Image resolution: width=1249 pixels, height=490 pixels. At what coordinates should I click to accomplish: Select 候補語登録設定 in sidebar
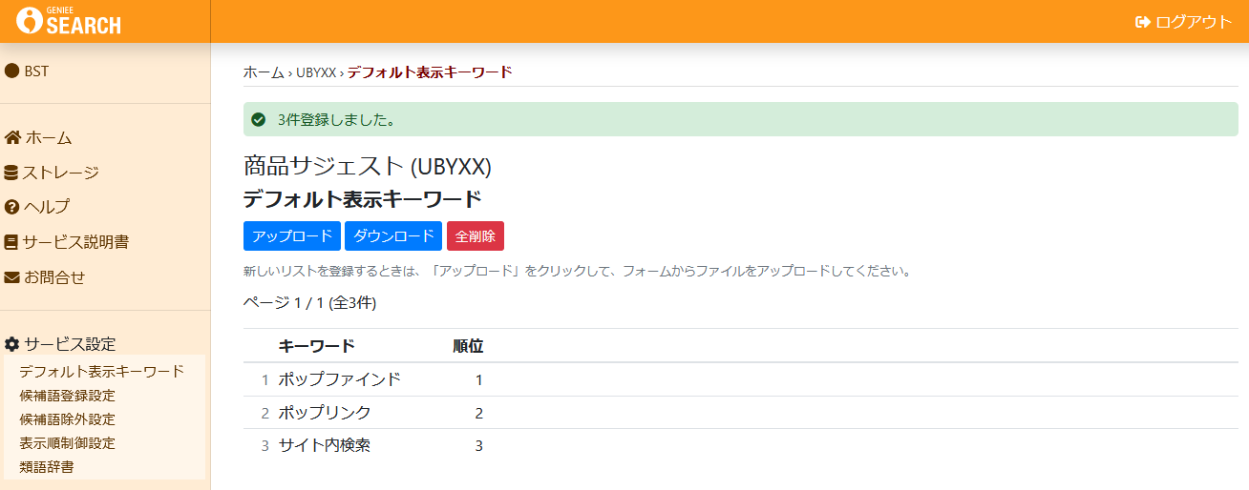(67, 395)
